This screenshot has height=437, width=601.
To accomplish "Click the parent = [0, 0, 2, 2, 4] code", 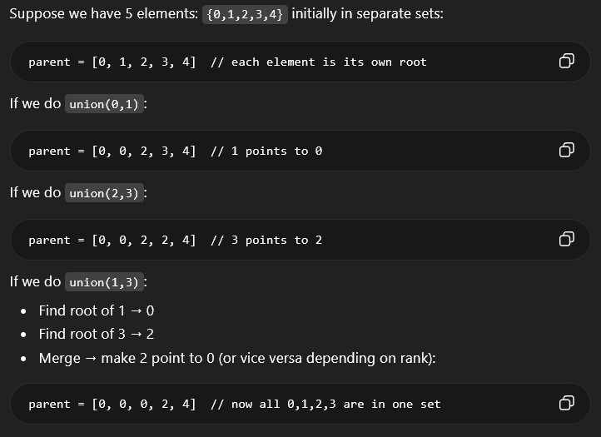I will tap(112, 240).
